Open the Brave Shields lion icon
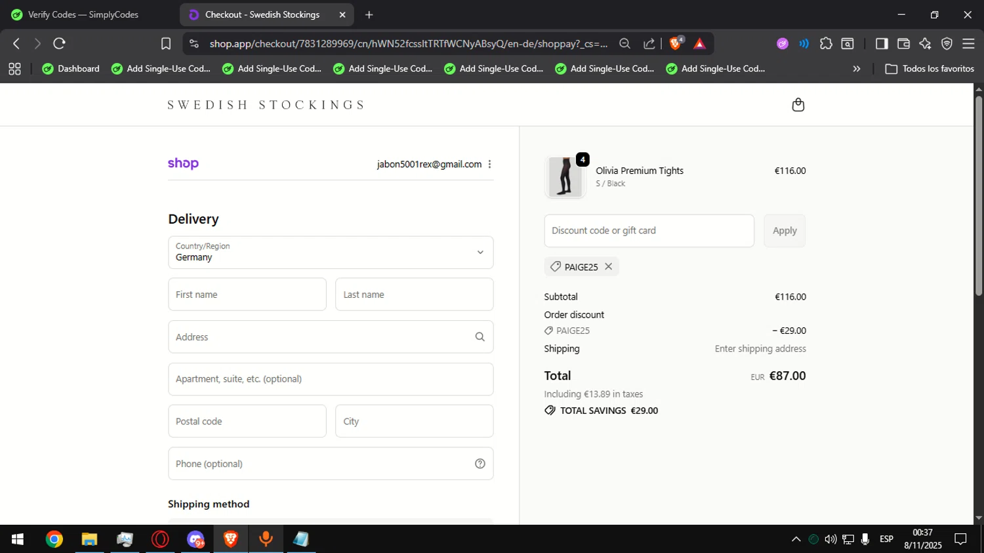This screenshot has width=984, height=553. 676,43
